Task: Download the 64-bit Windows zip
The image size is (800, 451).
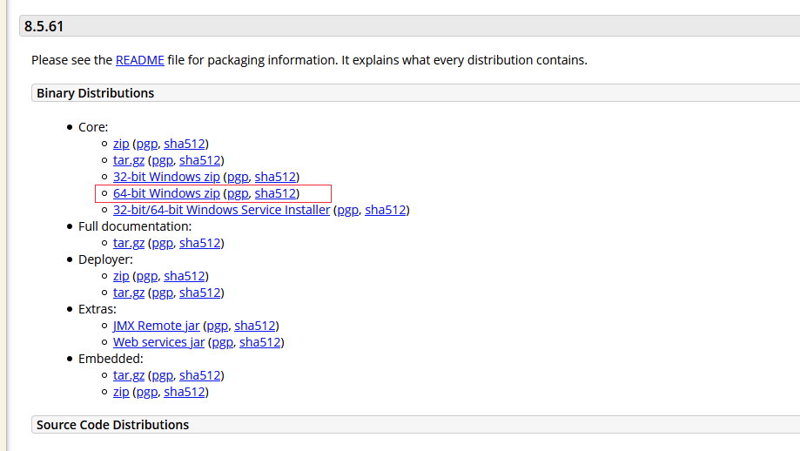Action: [166, 193]
